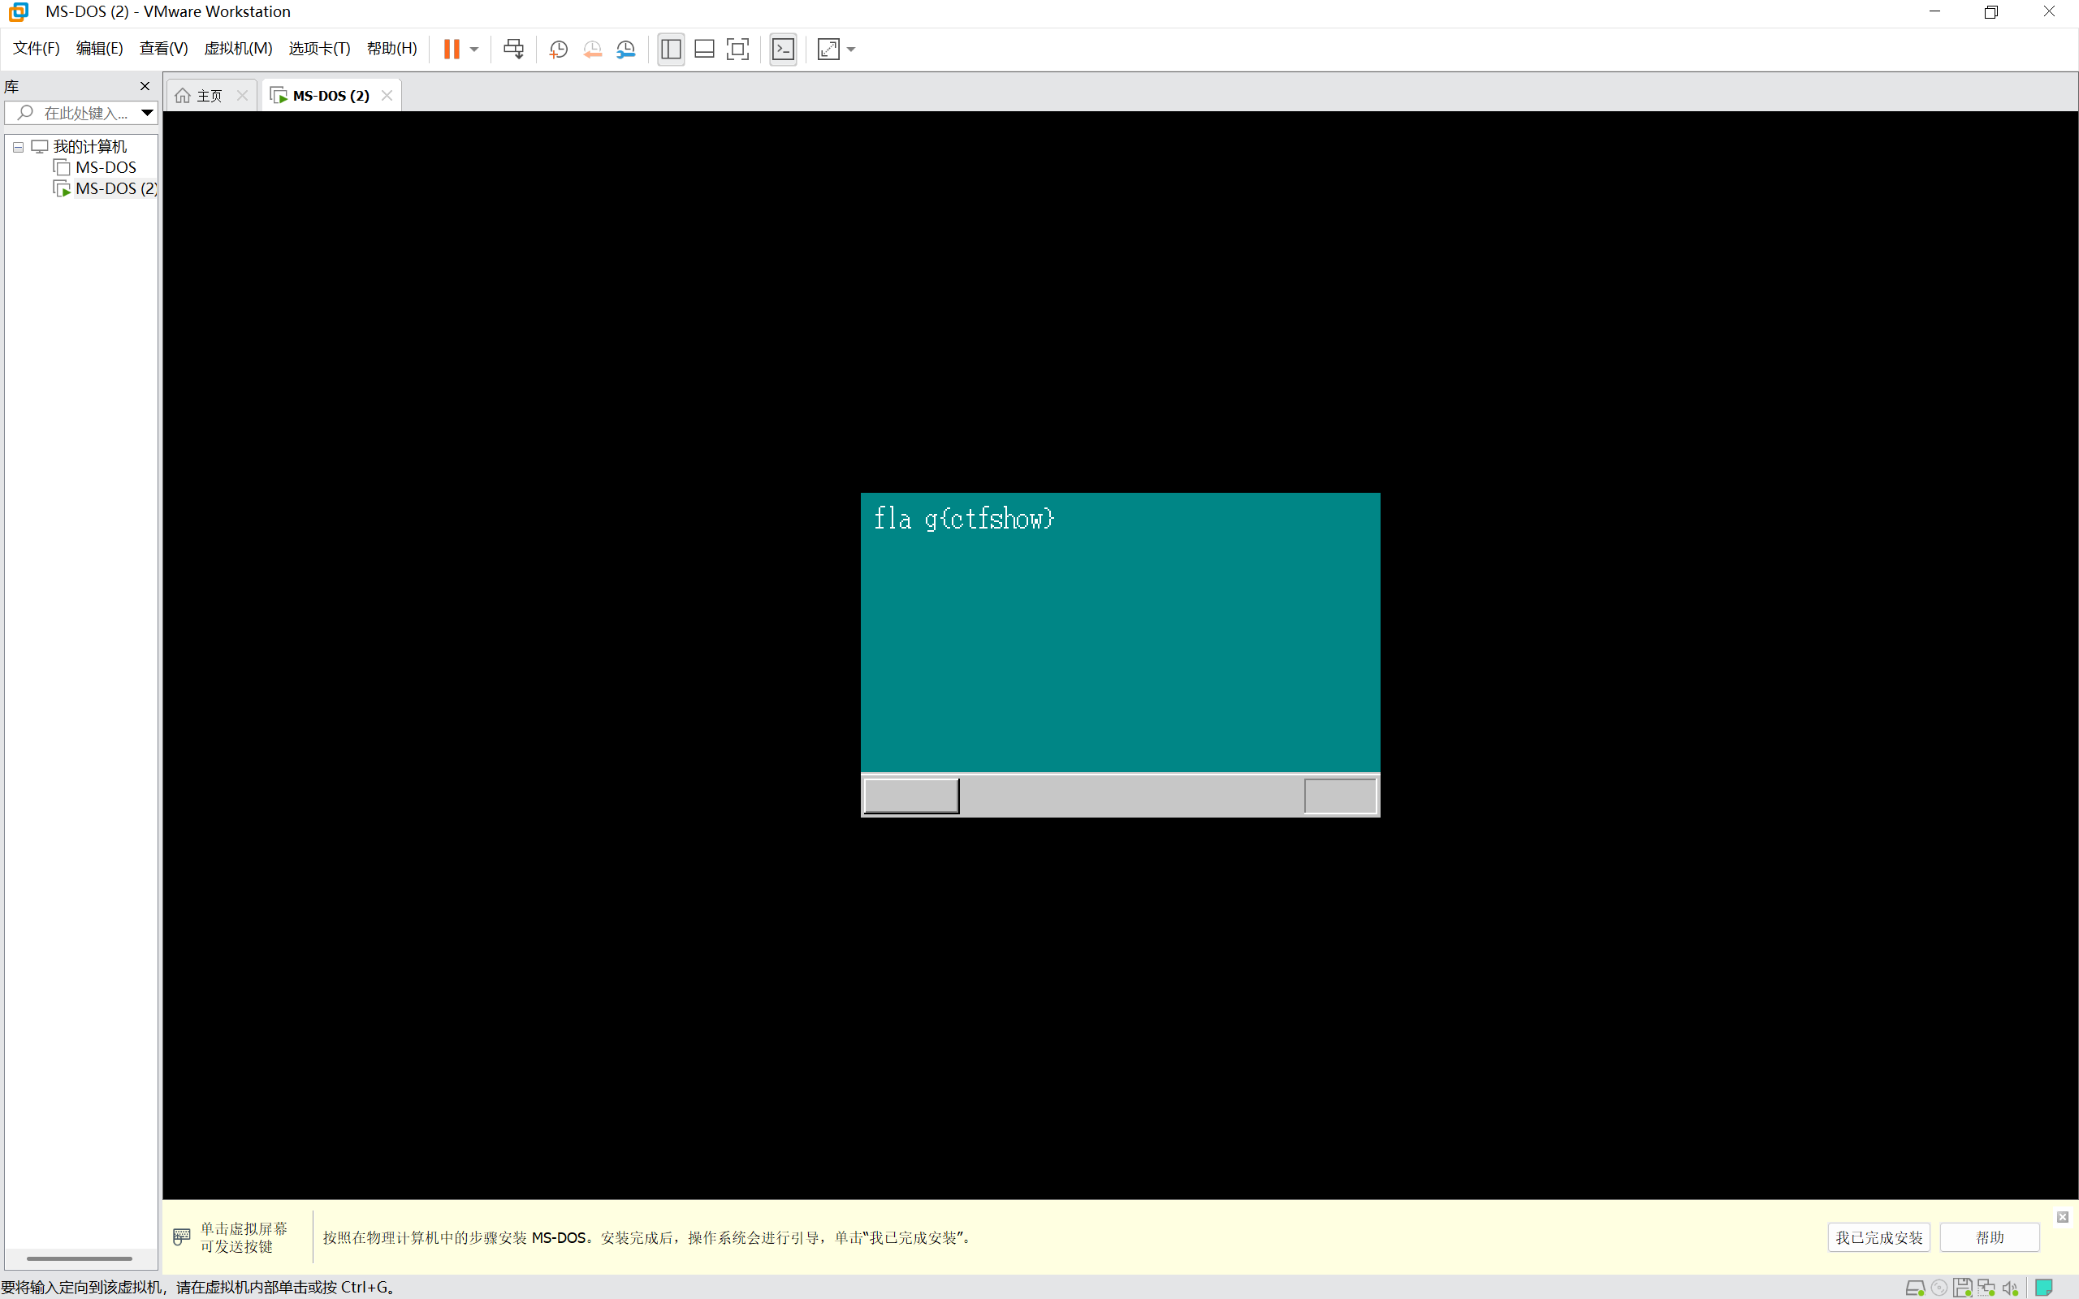Pause the virtual machine with the orange icon
The height and width of the screenshot is (1299, 2079).
pos(451,49)
